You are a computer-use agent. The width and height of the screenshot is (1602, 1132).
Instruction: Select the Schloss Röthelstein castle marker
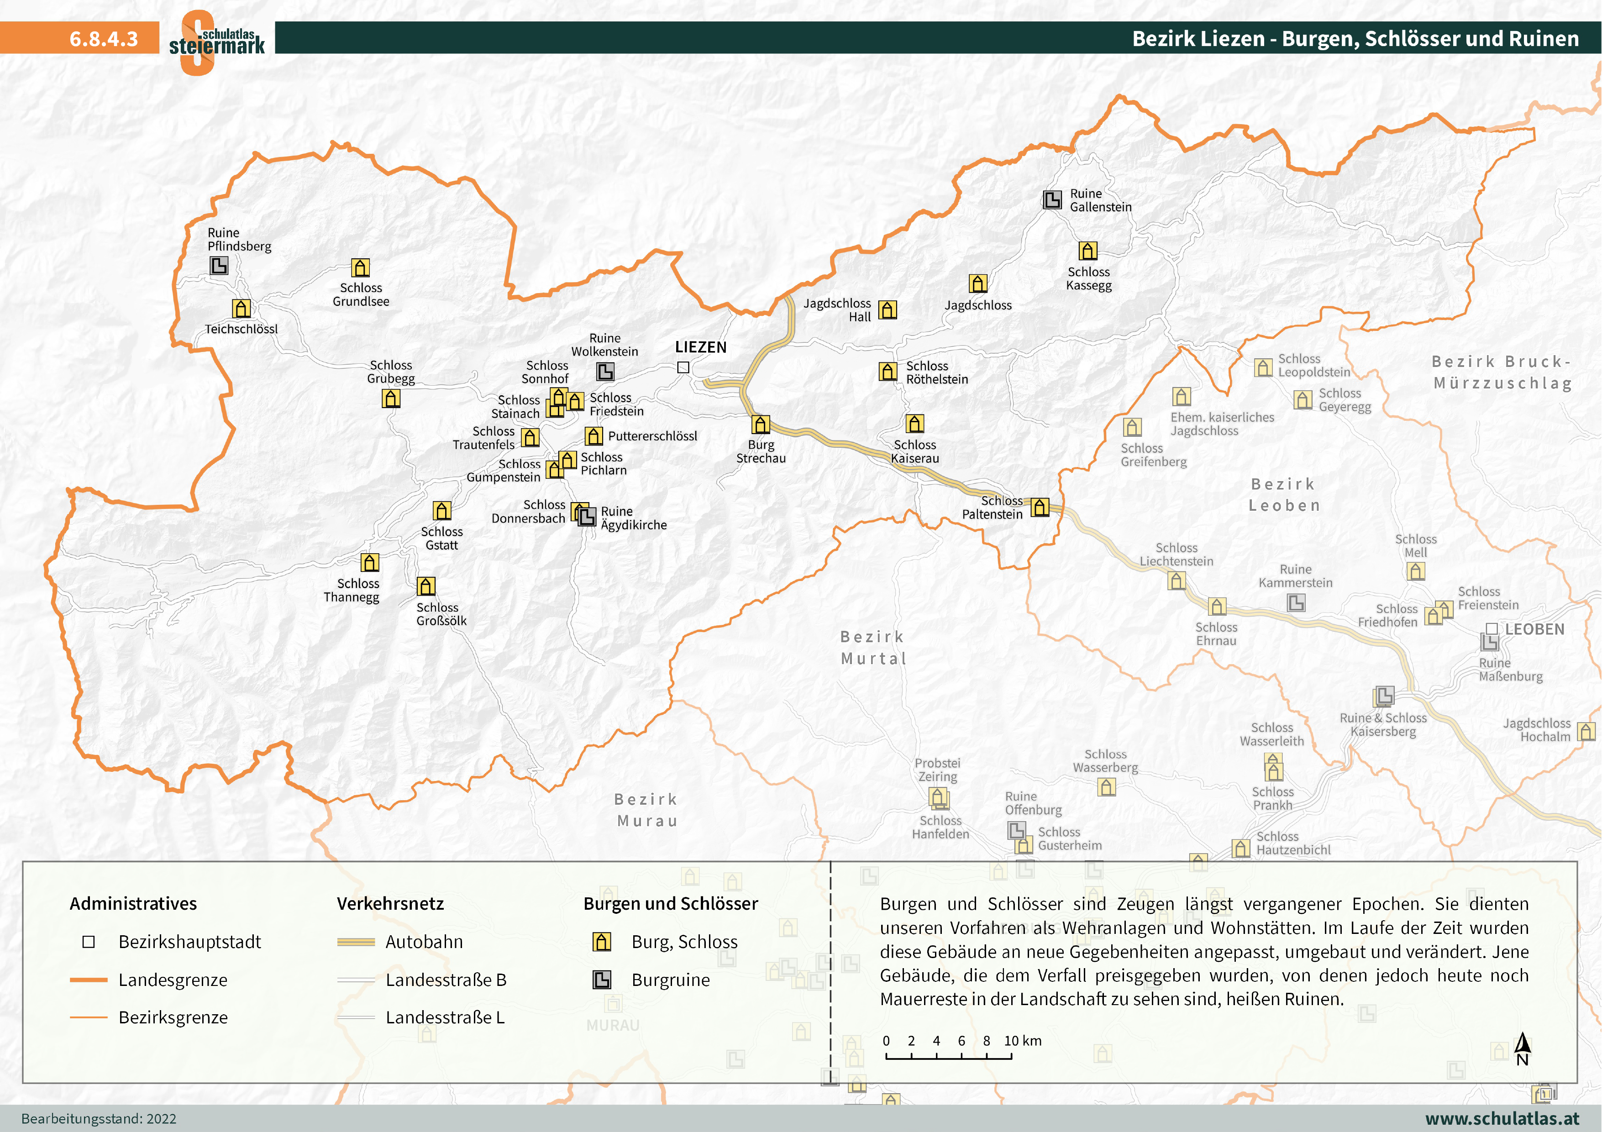coord(888,371)
